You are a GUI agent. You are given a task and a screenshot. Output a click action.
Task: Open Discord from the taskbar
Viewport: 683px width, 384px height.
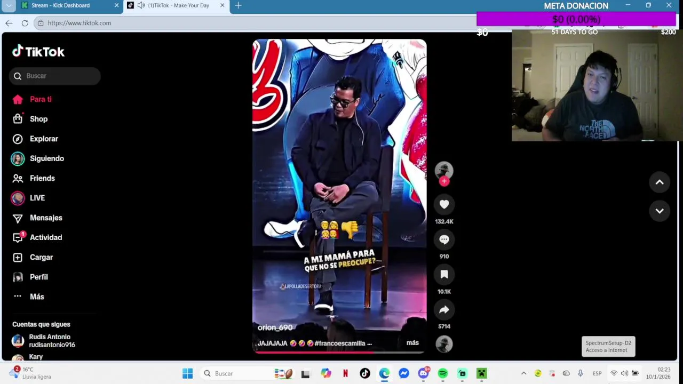coord(424,373)
